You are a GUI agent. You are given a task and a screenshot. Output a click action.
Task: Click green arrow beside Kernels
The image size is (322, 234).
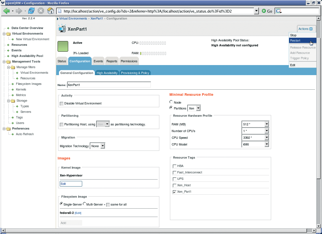pyautogui.click(x=13, y=90)
